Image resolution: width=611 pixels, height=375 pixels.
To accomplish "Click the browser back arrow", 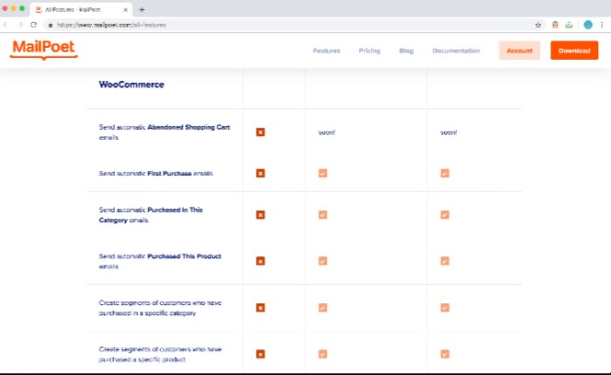I will 6,25.
